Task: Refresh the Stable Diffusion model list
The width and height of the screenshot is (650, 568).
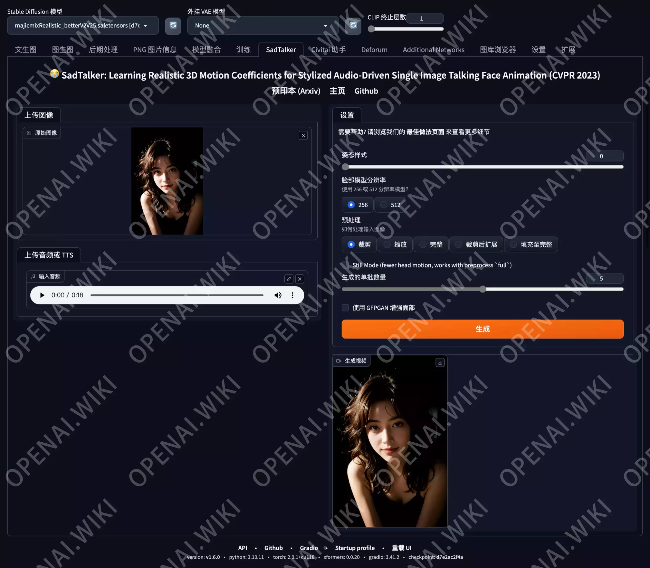Action: (173, 25)
